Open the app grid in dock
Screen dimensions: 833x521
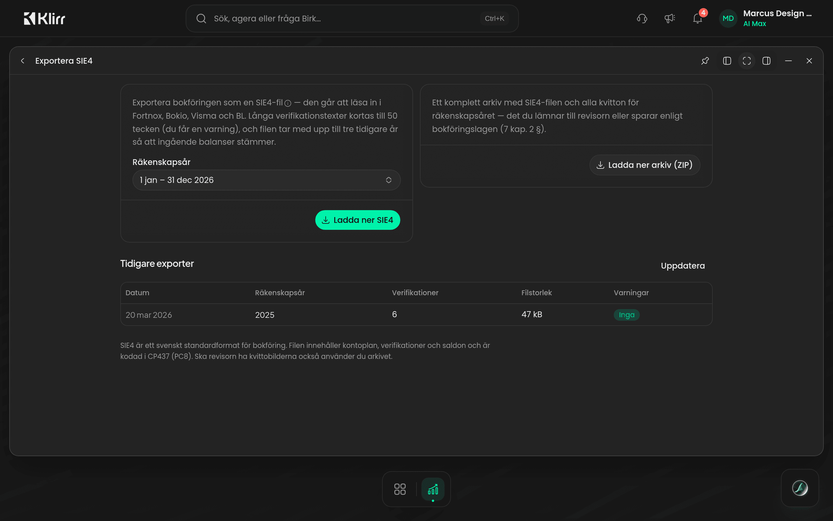tap(400, 489)
